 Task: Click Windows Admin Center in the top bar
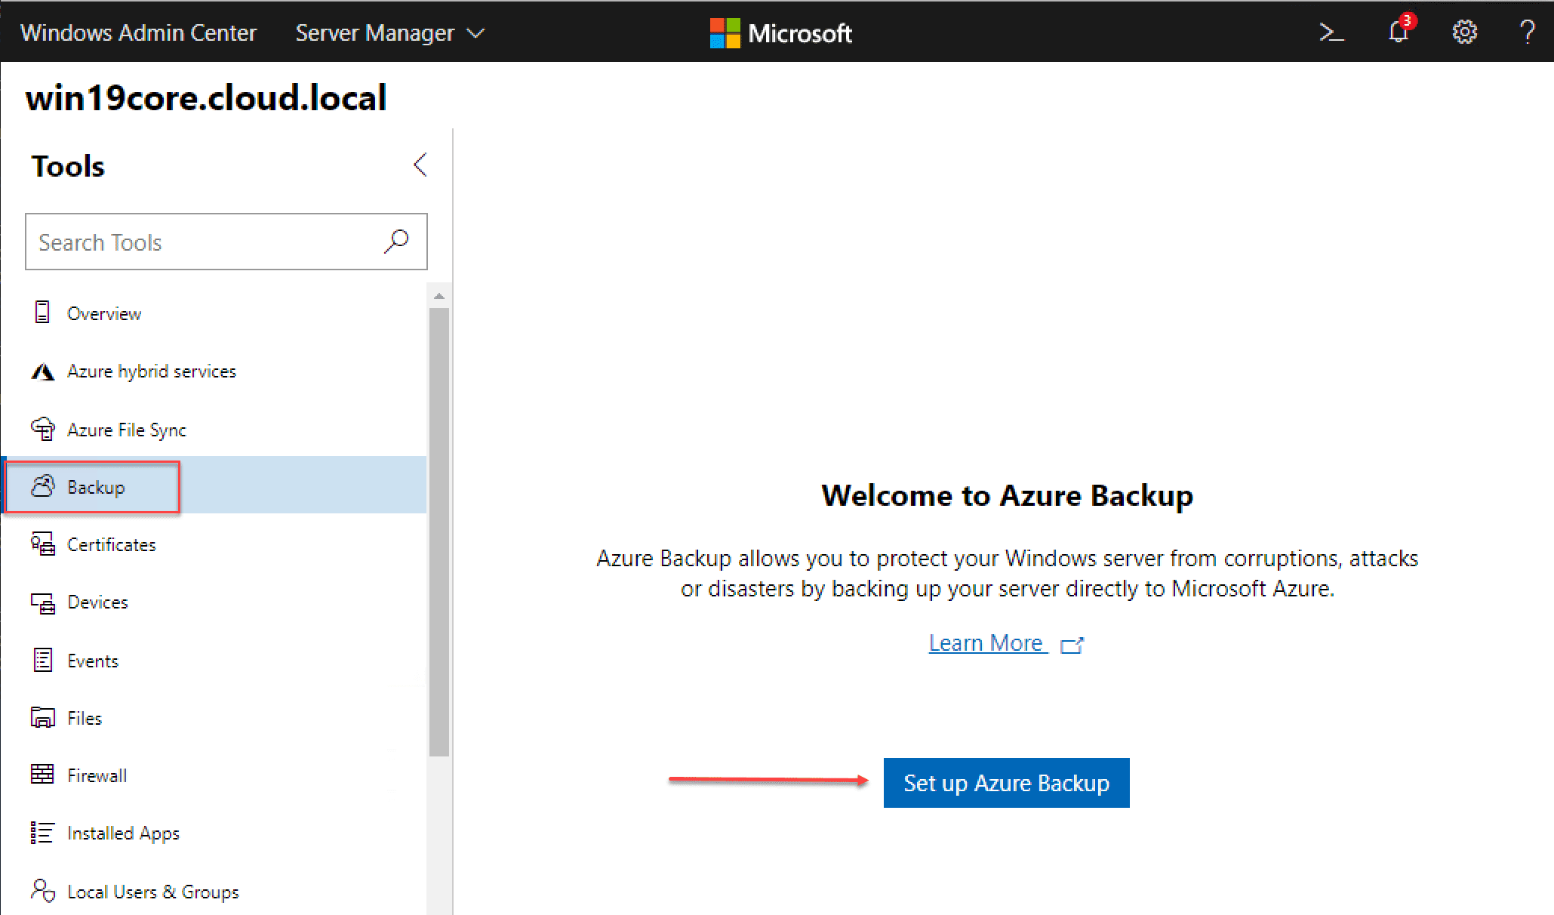coord(139,32)
